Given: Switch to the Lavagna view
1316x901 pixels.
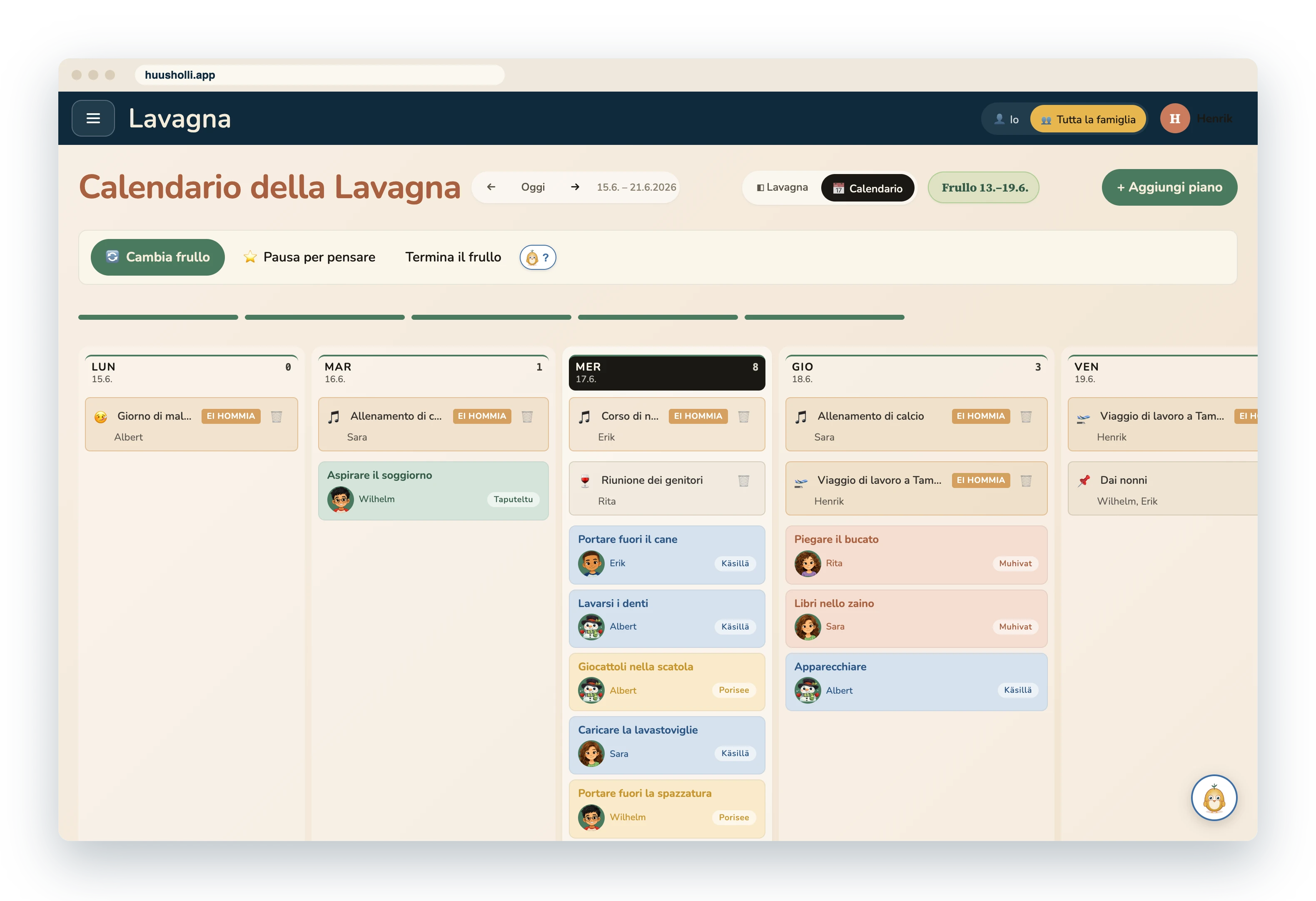Looking at the screenshot, I should pos(782,187).
